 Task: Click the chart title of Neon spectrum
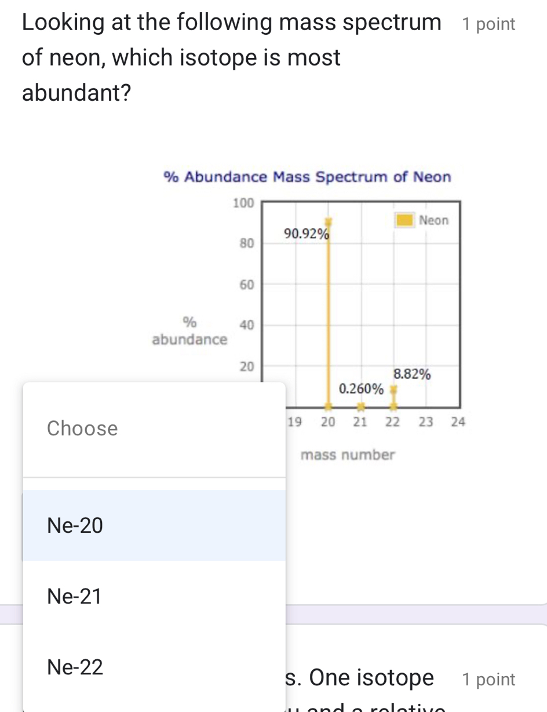point(307,177)
